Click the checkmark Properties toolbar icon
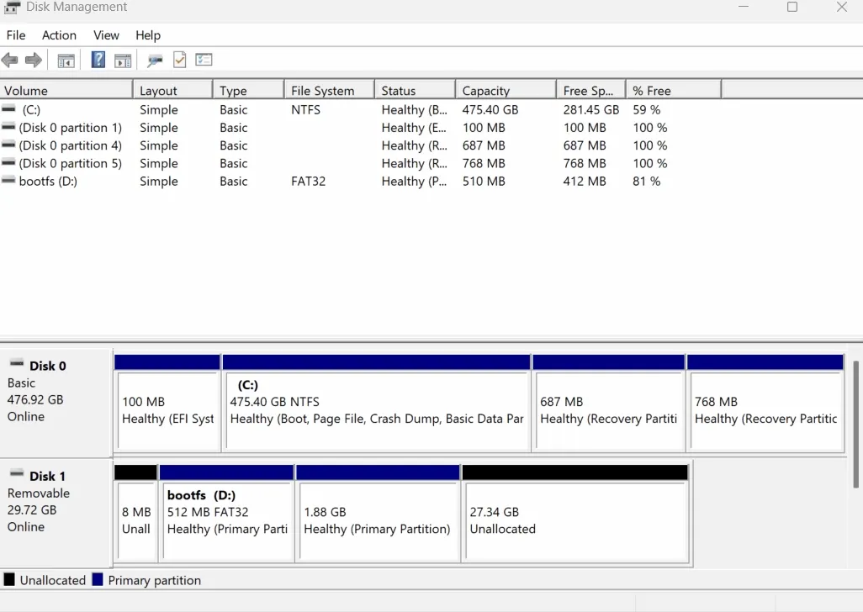 (x=179, y=60)
